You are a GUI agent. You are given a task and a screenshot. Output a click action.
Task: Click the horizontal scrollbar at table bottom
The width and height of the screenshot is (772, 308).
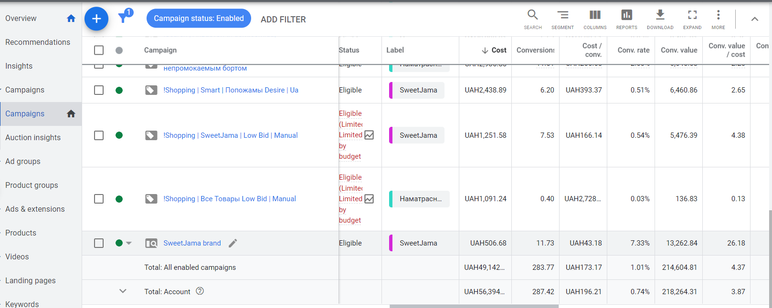474,306
